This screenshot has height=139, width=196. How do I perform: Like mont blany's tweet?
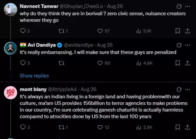tap(100, 127)
